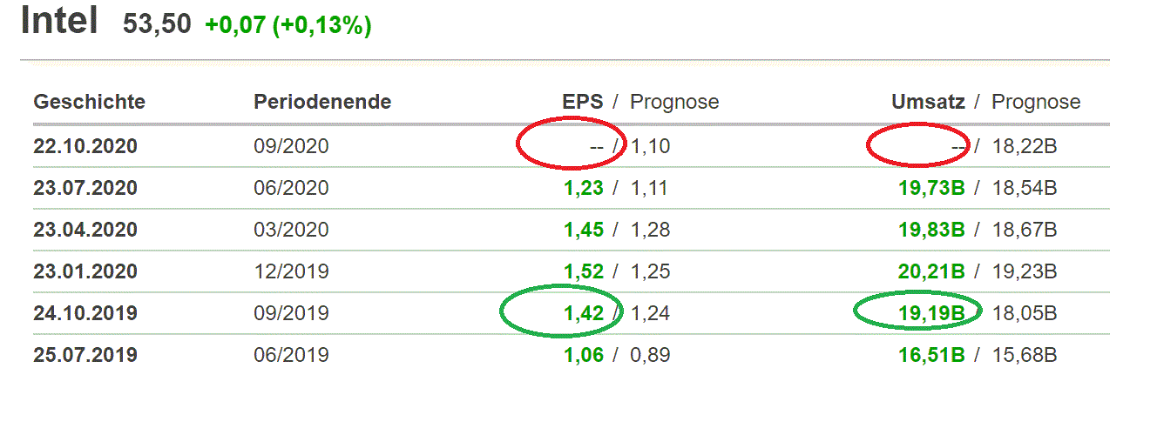Click the Periodenende column header
1157x435 pixels.
322,102
